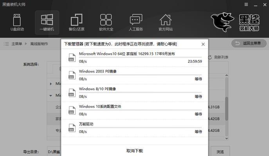Click the 离线版制作 breadcrumb
The width and height of the screenshot is (269, 156).
(x=39, y=44)
